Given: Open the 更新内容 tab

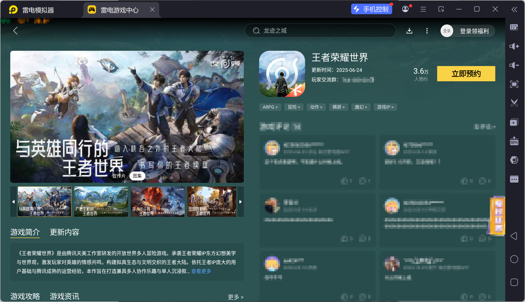Looking at the screenshot, I should click(64, 232).
